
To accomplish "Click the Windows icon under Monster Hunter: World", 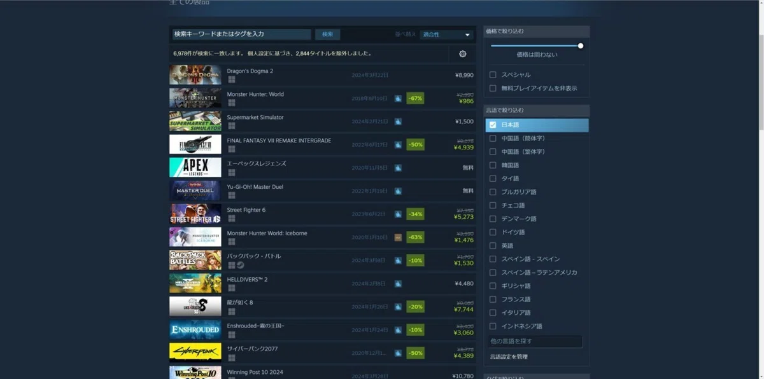I will [232, 103].
